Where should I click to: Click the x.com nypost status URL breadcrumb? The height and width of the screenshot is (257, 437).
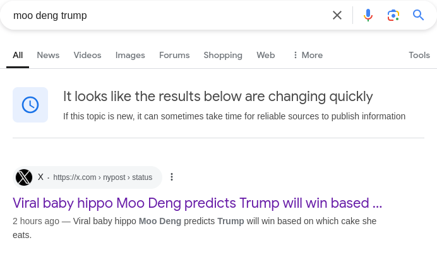pyautogui.click(x=102, y=177)
